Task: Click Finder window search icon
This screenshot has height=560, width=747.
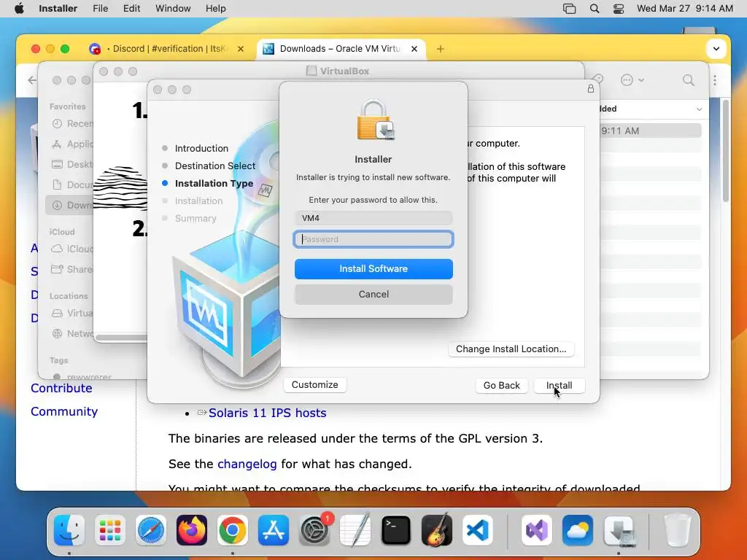Action: [689, 80]
